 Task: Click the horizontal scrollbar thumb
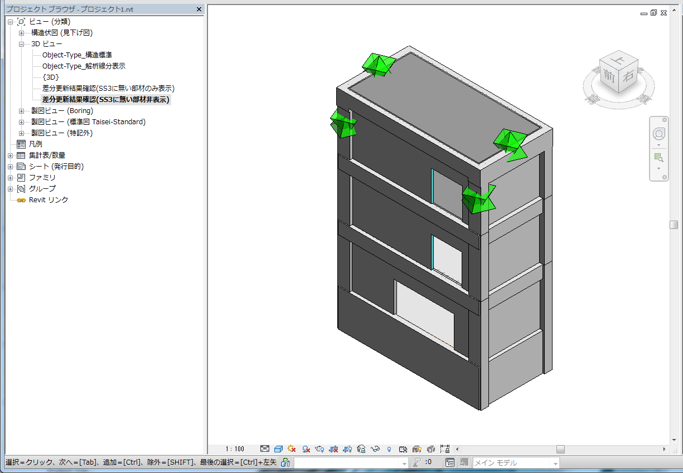pyautogui.click(x=560, y=449)
